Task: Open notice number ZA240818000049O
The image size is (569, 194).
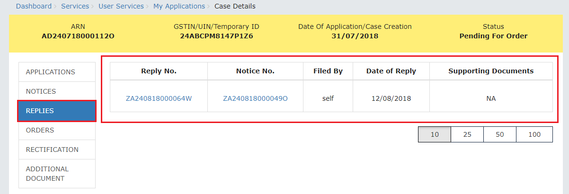Action: (255, 98)
